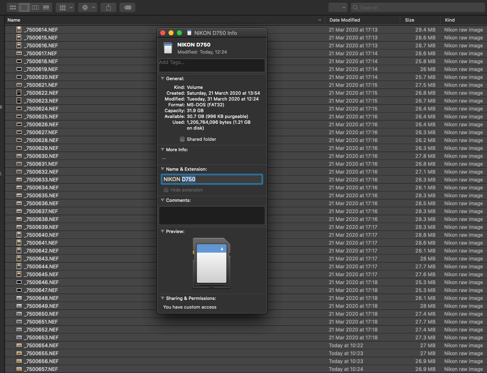Image resolution: width=487 pixels, height=373 pixels.
Task: Collapse the Name & Extension section
Action: point(162,169)
